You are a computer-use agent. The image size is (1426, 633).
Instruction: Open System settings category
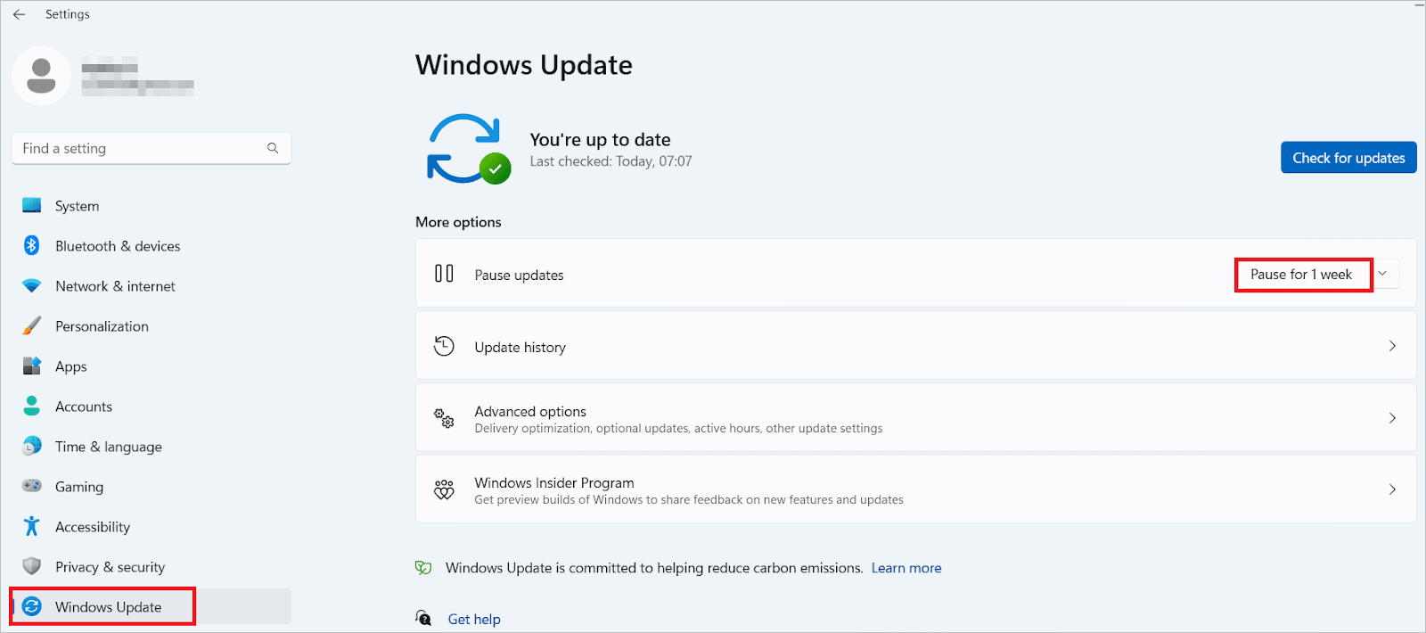click(x=152, y=206)
